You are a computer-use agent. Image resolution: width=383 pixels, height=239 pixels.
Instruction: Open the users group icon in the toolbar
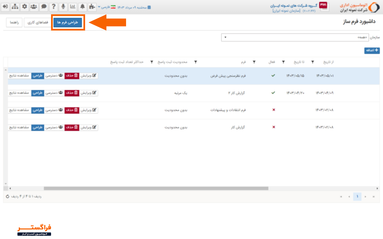34,7
